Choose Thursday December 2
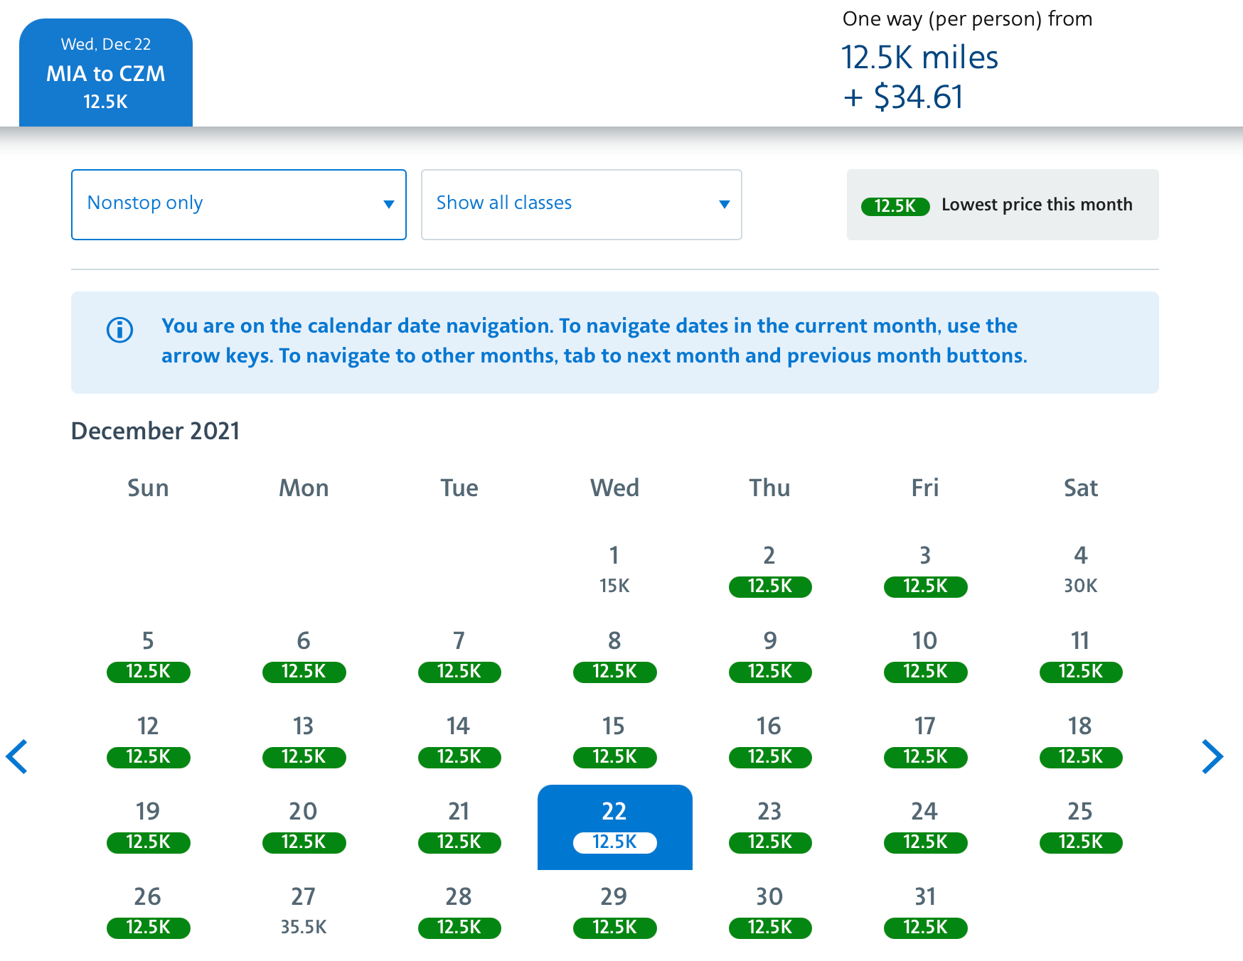 [769, 571]
